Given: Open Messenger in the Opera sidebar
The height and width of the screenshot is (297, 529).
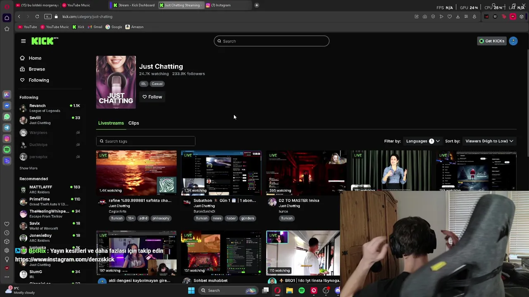Looking at the screenshot, I should (7, 106).
